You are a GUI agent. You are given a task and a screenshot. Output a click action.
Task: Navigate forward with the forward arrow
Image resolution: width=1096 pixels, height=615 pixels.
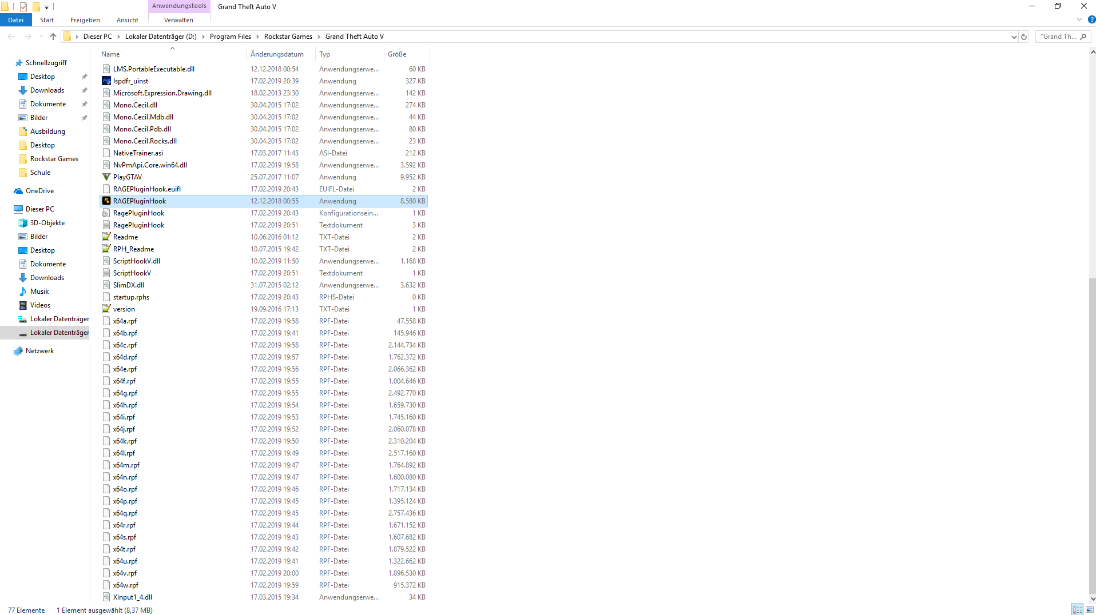pos(27,37)
